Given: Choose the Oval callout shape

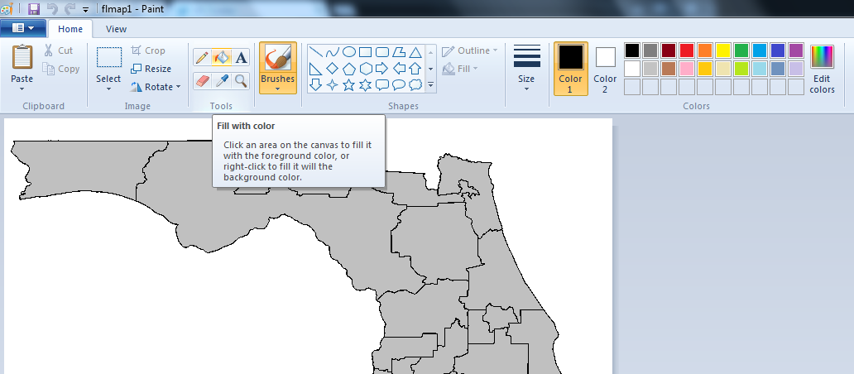Looking at the screenshot, I should [x=399, y=85].
